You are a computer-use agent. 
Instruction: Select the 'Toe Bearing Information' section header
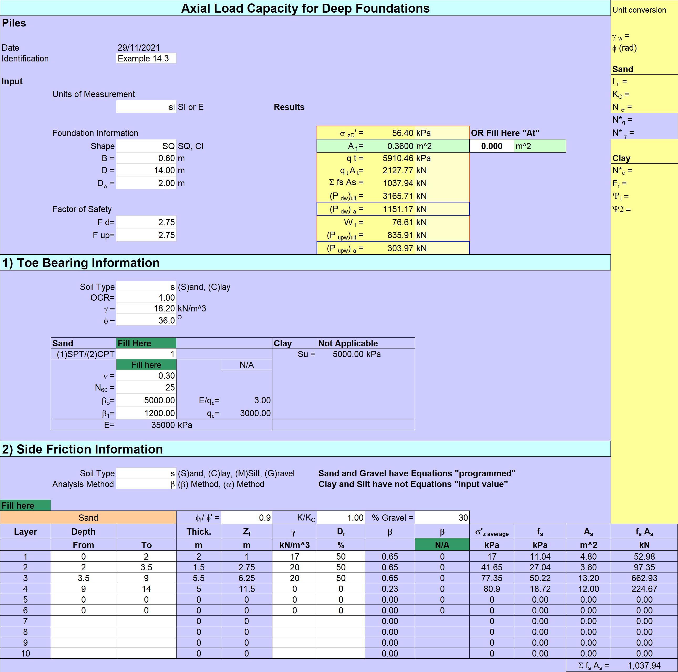305,263
